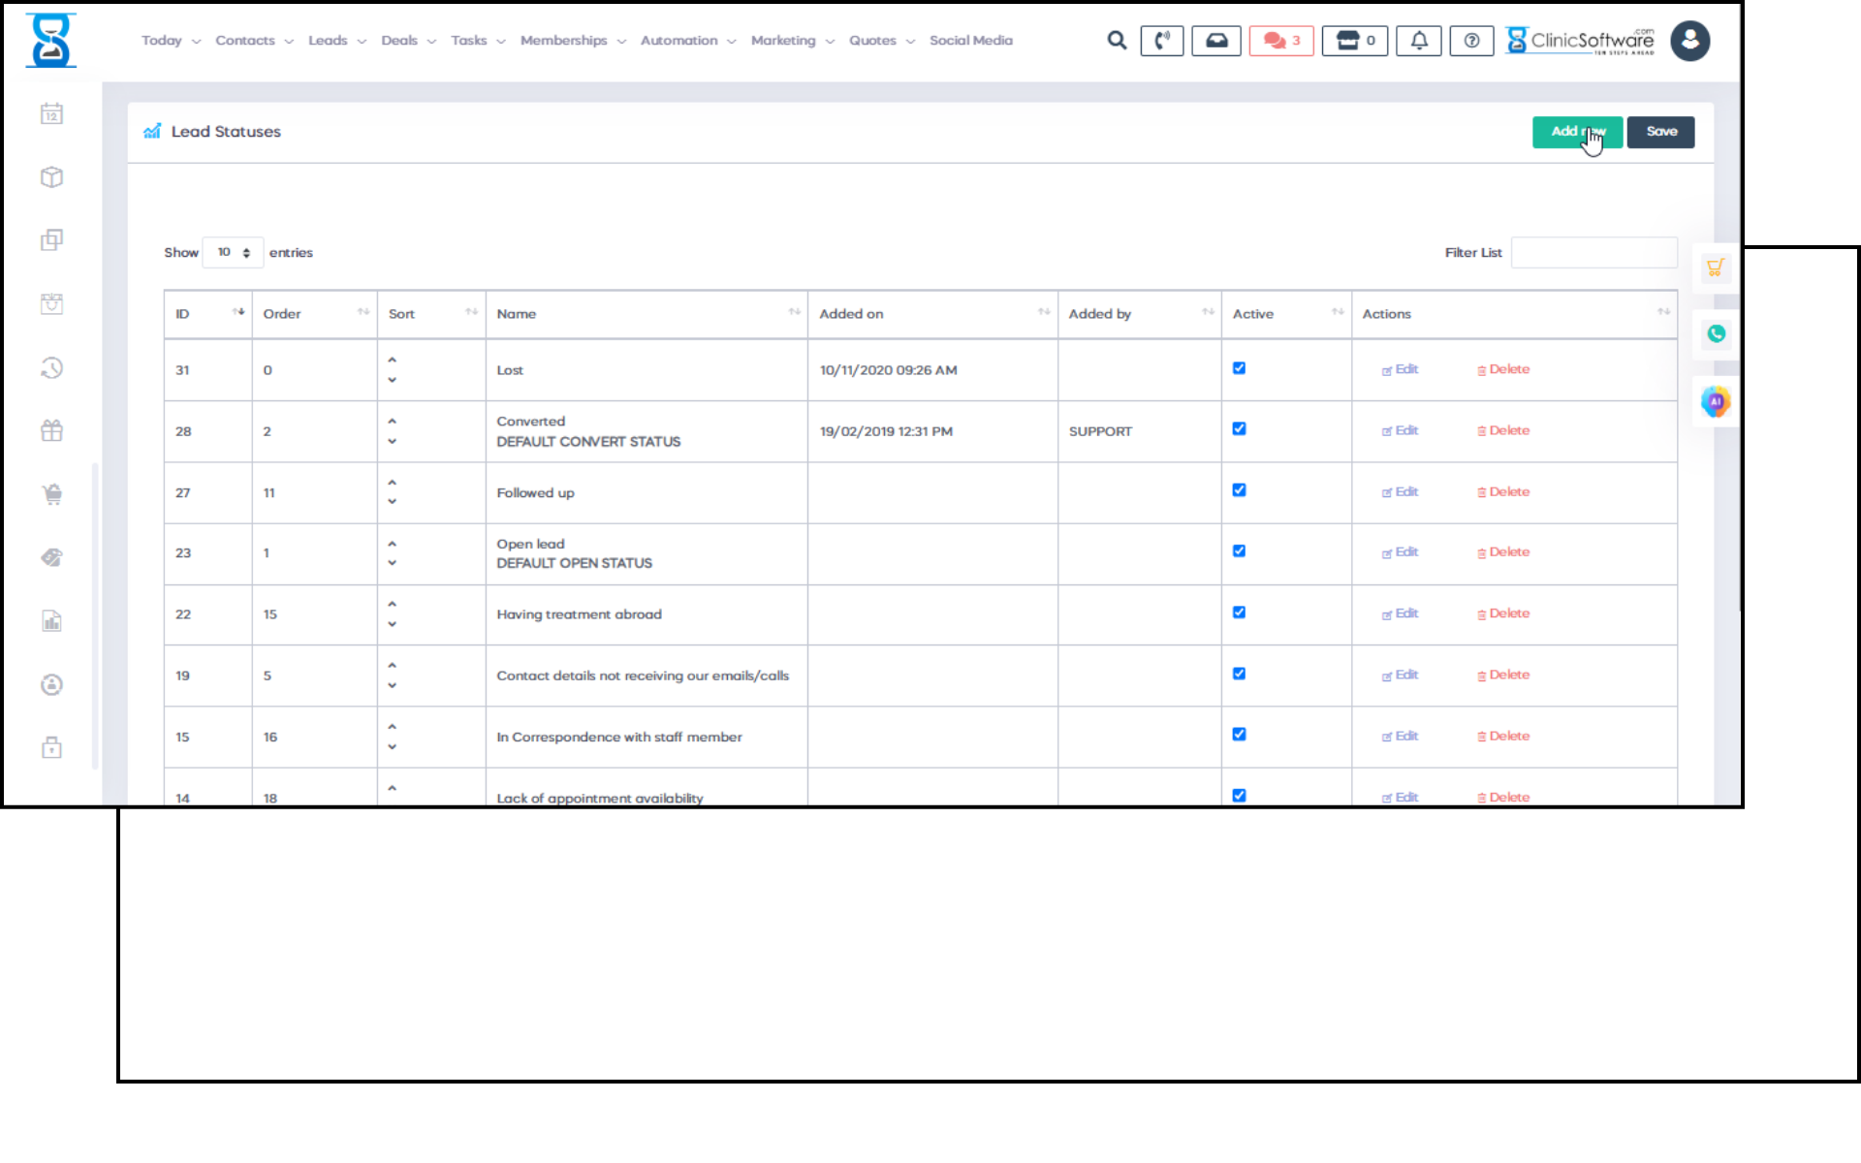Expand the Leads menu dropdown
Viewport: 1861px width, 1163px height.
pos(336,41)
